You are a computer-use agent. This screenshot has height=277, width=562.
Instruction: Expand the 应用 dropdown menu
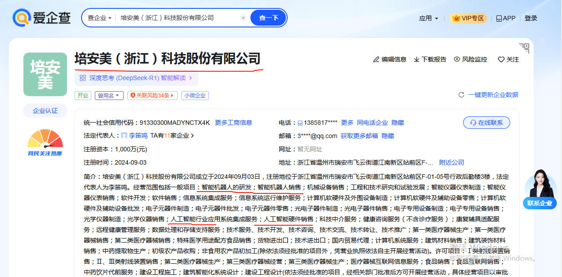pyautogui.click(x=429, y=18)
